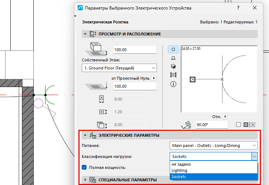Collapse the ЭЛЕКТРИЧЕСКИЕ ПАРАМЕТРЫ panel
The image size is (269, 185).
click(85, 135)
